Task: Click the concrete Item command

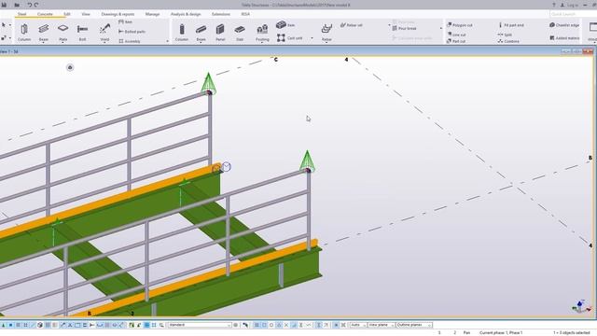Action: point(285,25)
